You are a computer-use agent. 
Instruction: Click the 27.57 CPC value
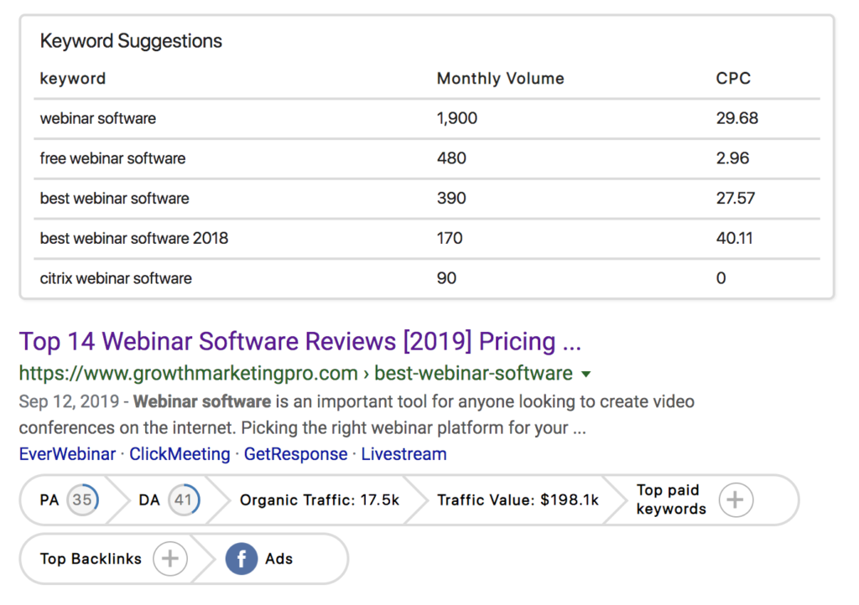[735, 199]
